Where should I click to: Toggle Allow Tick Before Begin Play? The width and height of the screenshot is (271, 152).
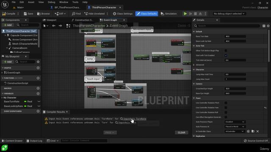click(x=226, y=51)
